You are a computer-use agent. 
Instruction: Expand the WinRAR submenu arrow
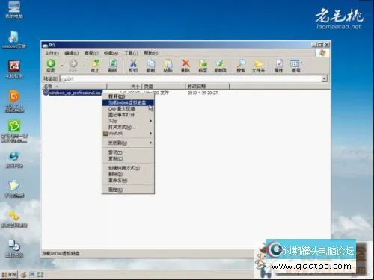click(151, 134)
